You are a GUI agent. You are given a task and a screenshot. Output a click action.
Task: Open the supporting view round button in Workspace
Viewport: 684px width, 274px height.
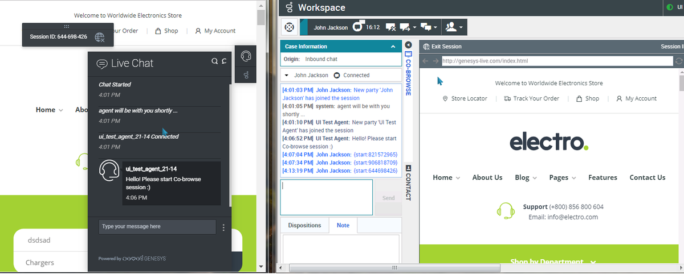point(290,27)
